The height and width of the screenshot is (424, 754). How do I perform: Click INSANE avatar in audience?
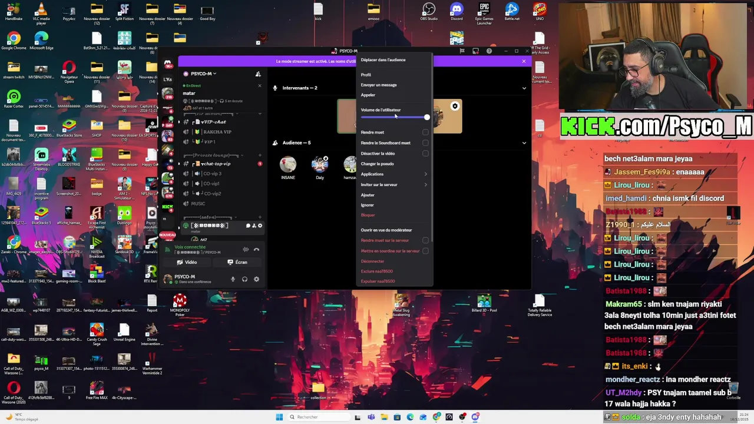288,164
